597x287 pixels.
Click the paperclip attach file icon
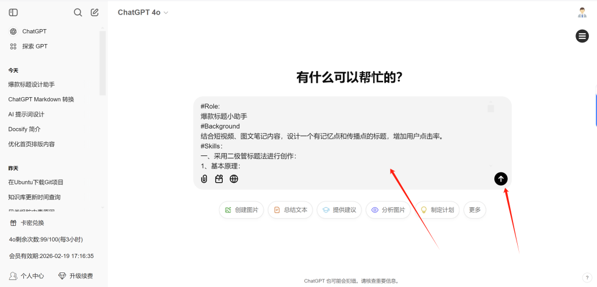tap(204, 179)
